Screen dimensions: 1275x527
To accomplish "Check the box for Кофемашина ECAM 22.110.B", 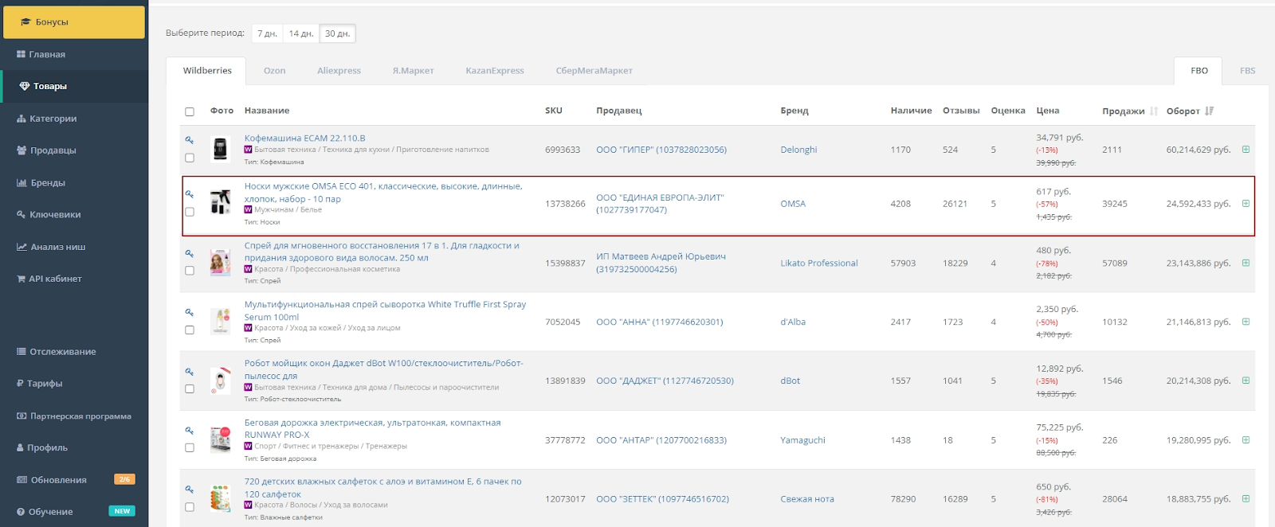I will tap(190, 158).
